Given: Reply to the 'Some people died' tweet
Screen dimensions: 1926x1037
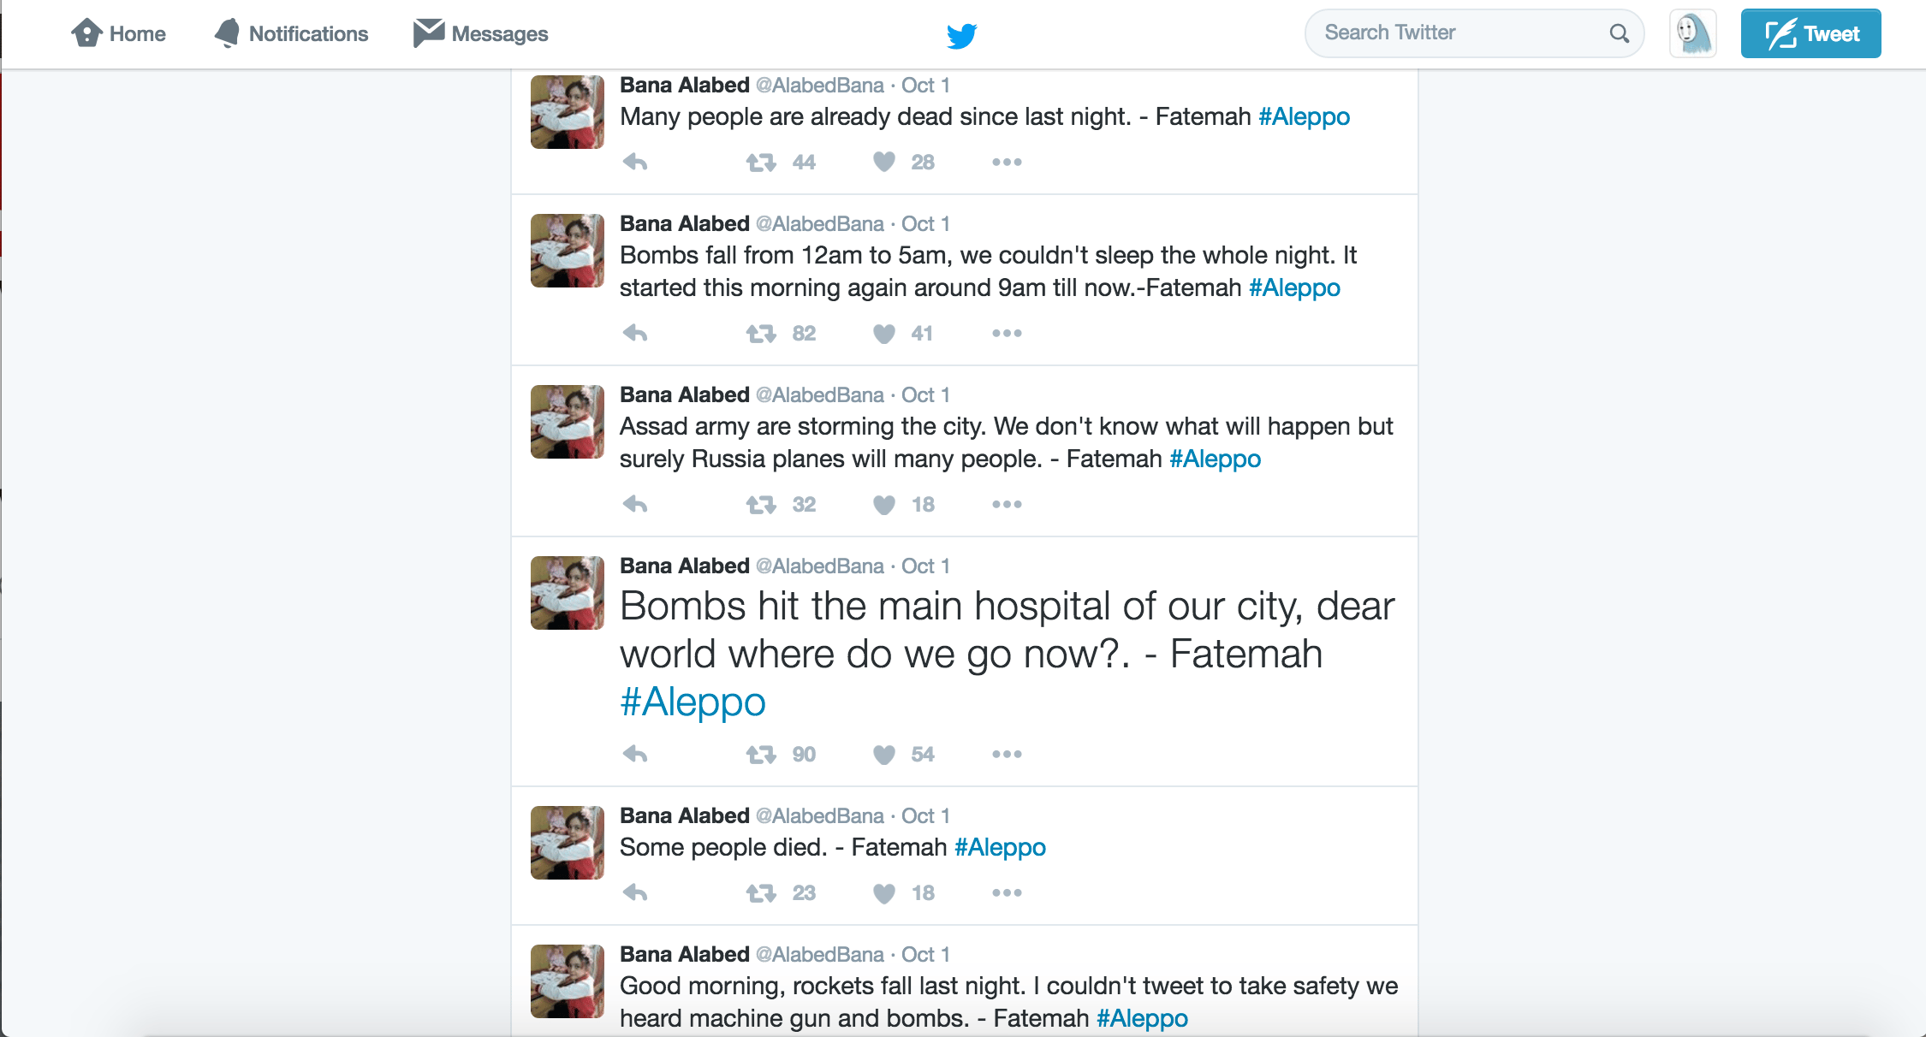Looking at the screenshot, I should [634, 892].
